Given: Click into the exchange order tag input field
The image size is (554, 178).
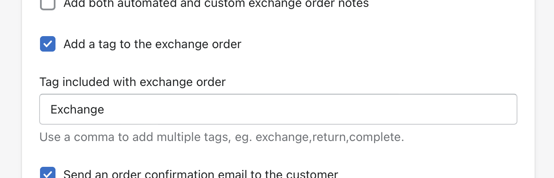Looking at the screenshot, I should 278,110.
